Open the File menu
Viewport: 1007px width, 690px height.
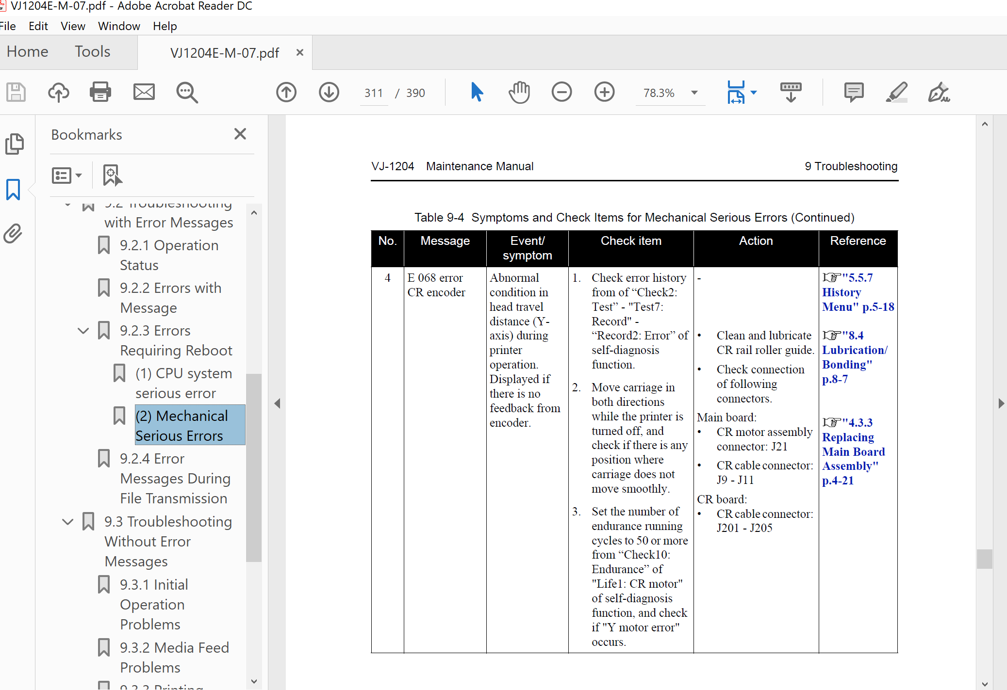point(7,26)
